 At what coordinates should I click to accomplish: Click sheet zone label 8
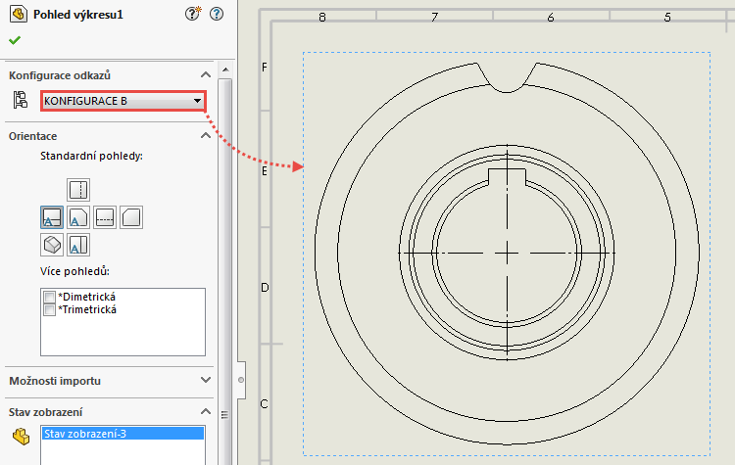pos(322,18)
